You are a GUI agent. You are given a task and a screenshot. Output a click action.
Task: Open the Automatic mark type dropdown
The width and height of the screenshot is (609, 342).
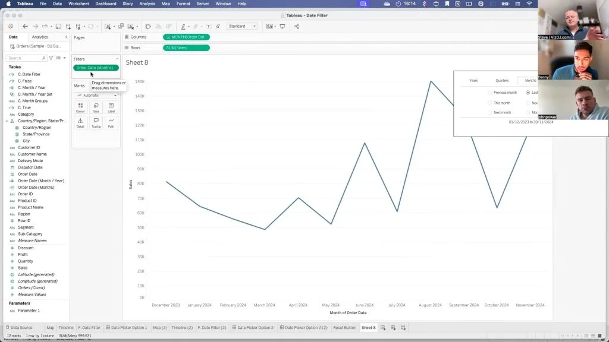coord(96,96)
